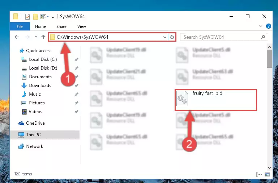
Task: Open Help with the question mark icon
Action: coord(269,26)
